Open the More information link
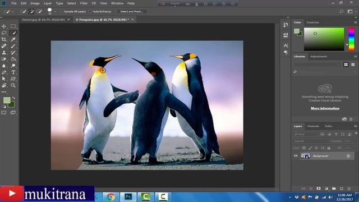 pyautogui.click(x=325, y=108)
